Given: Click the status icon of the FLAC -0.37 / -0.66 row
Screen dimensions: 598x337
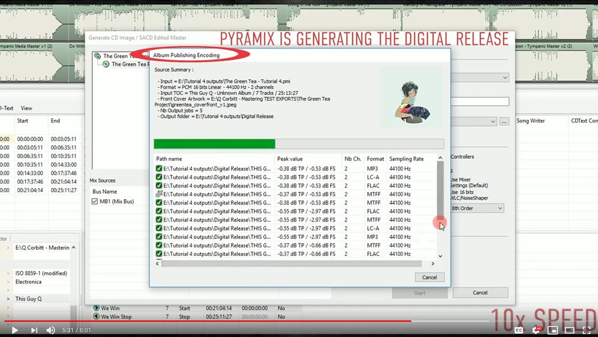Looking at the screenshot, I should click(x=159, y=253).
